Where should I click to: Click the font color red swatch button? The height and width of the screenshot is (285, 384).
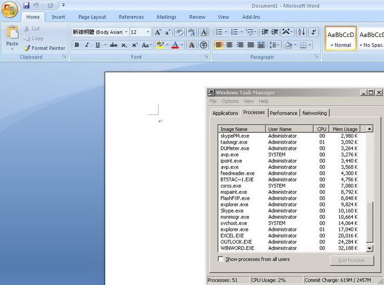pyautogui.click(x=175, y=45)
